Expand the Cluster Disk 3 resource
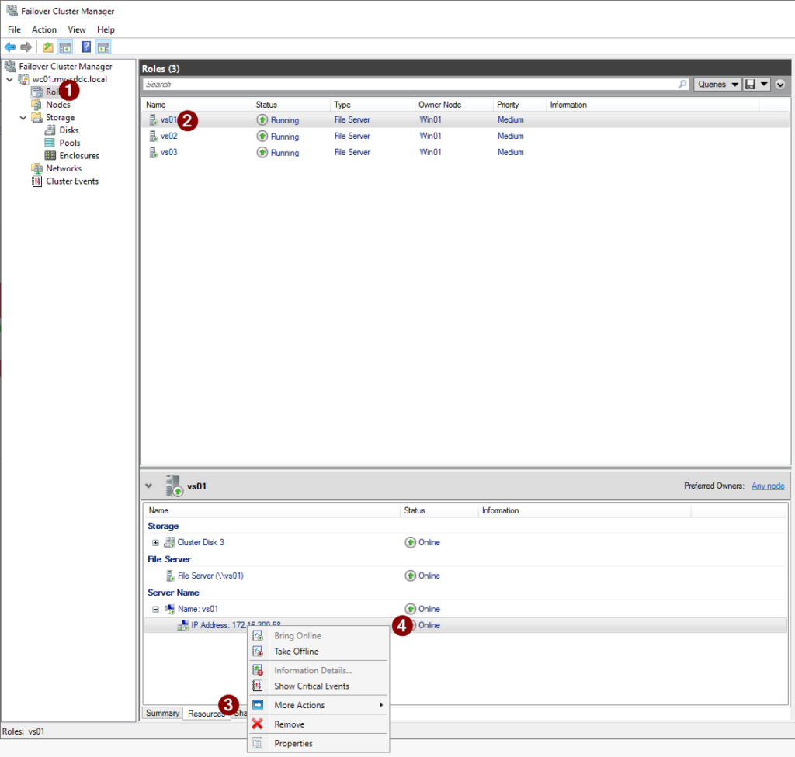 click(155, 543)
